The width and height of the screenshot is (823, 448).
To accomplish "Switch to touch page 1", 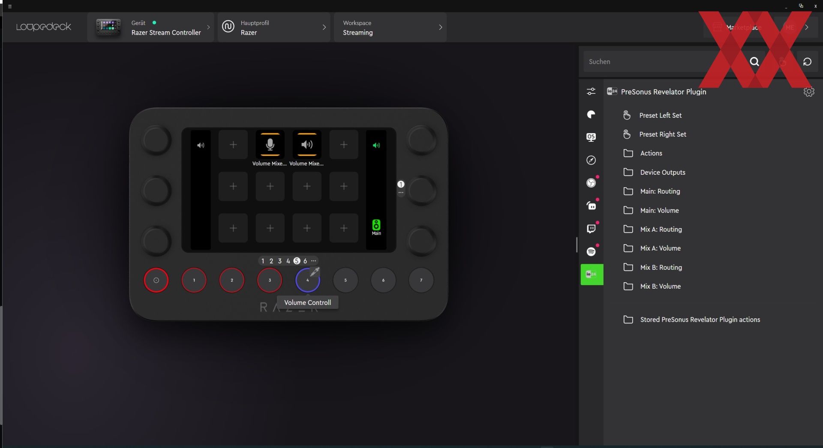I will [x=263, y=261].
